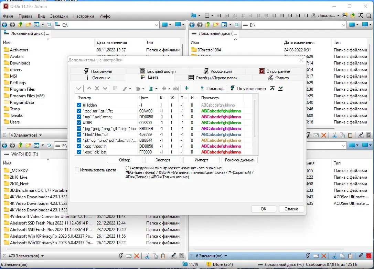Viewport: 374px width, 269px height.
Task: Go up one folder in C:\ pane
Action: [x=20, y=24]
